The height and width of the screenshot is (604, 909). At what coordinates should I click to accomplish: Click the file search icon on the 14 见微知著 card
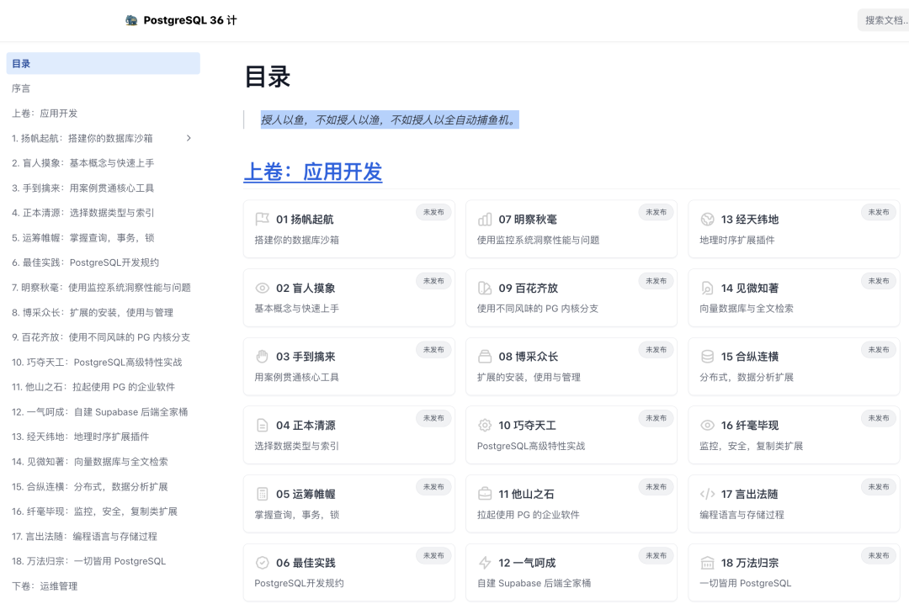tap(707, 288)
